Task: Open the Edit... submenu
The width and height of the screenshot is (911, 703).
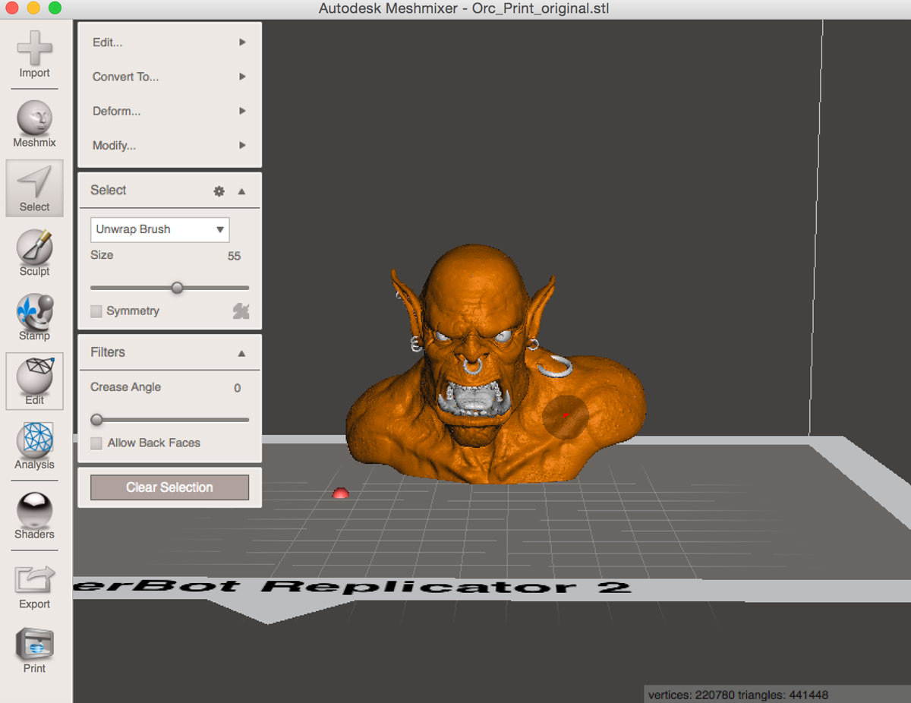Action: click(x=169, y=43)
